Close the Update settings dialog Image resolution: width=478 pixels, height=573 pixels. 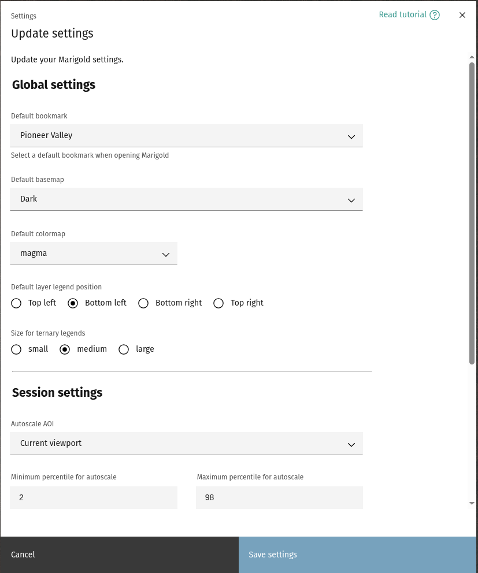click(x=462, y=15)
